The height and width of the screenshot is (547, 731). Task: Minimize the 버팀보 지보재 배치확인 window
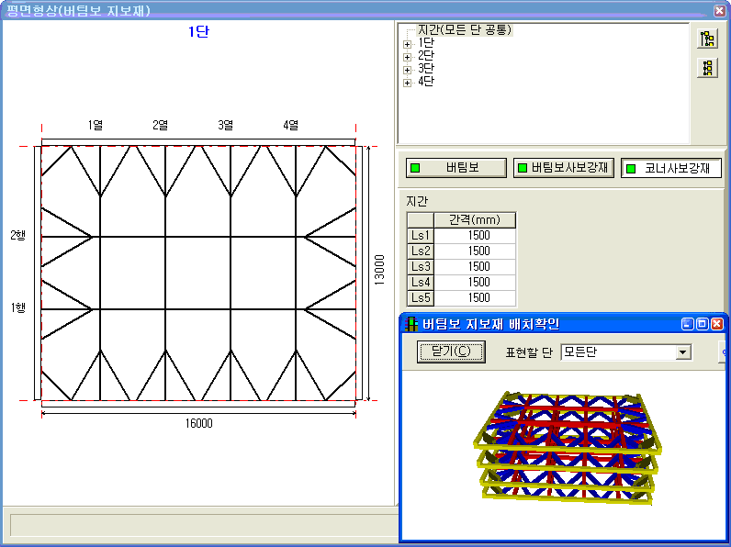pos(688,324)
